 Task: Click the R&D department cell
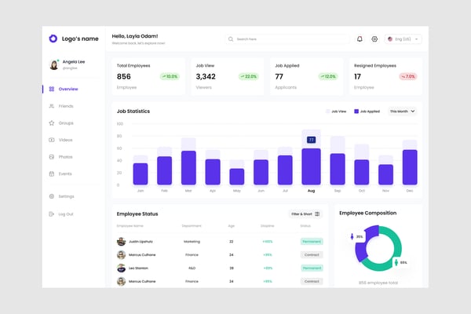192,268
